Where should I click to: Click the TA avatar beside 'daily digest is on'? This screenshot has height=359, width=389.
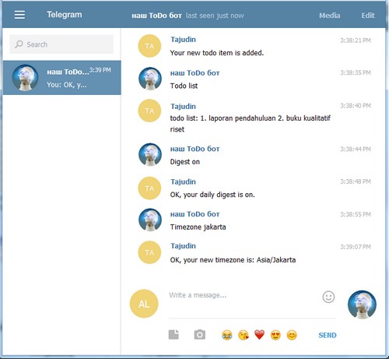[149, 188]
